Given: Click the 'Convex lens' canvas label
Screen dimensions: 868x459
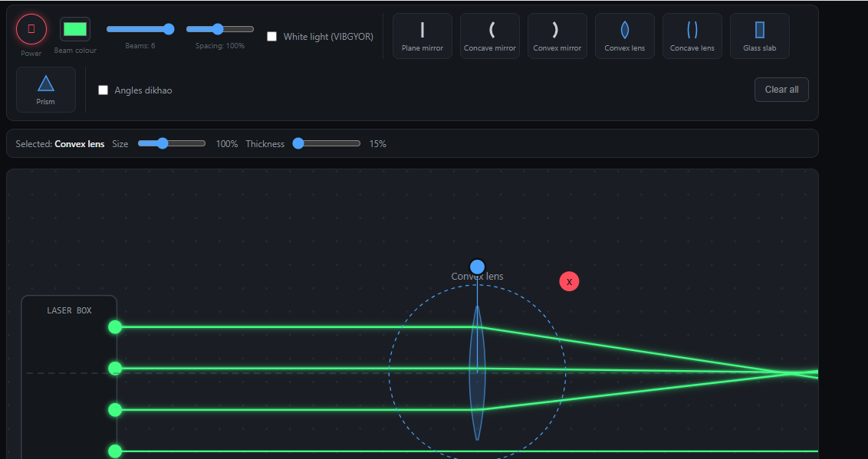Looking at the screenshot, I should click(x=477, y=277).
